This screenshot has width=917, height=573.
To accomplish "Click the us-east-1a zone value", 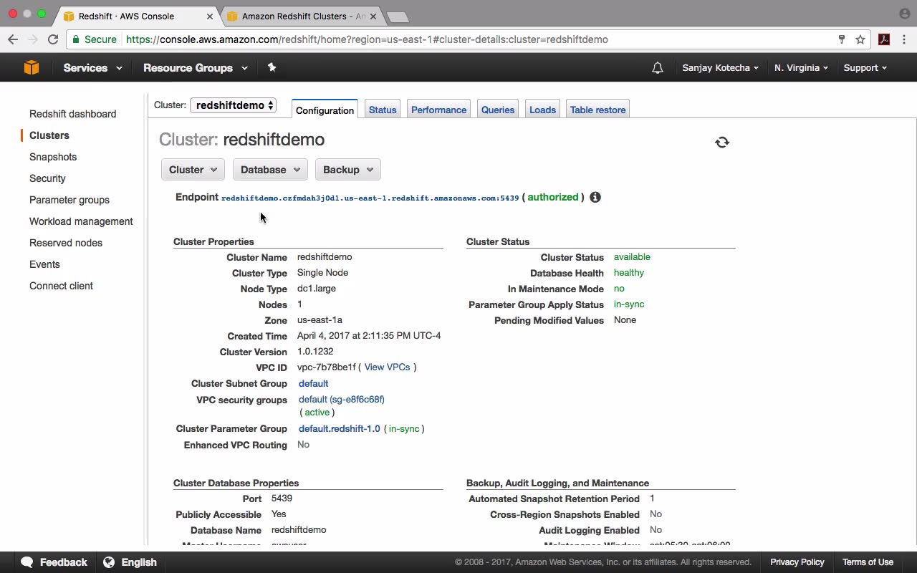I will pyautogui.click(x=320, y=319).
